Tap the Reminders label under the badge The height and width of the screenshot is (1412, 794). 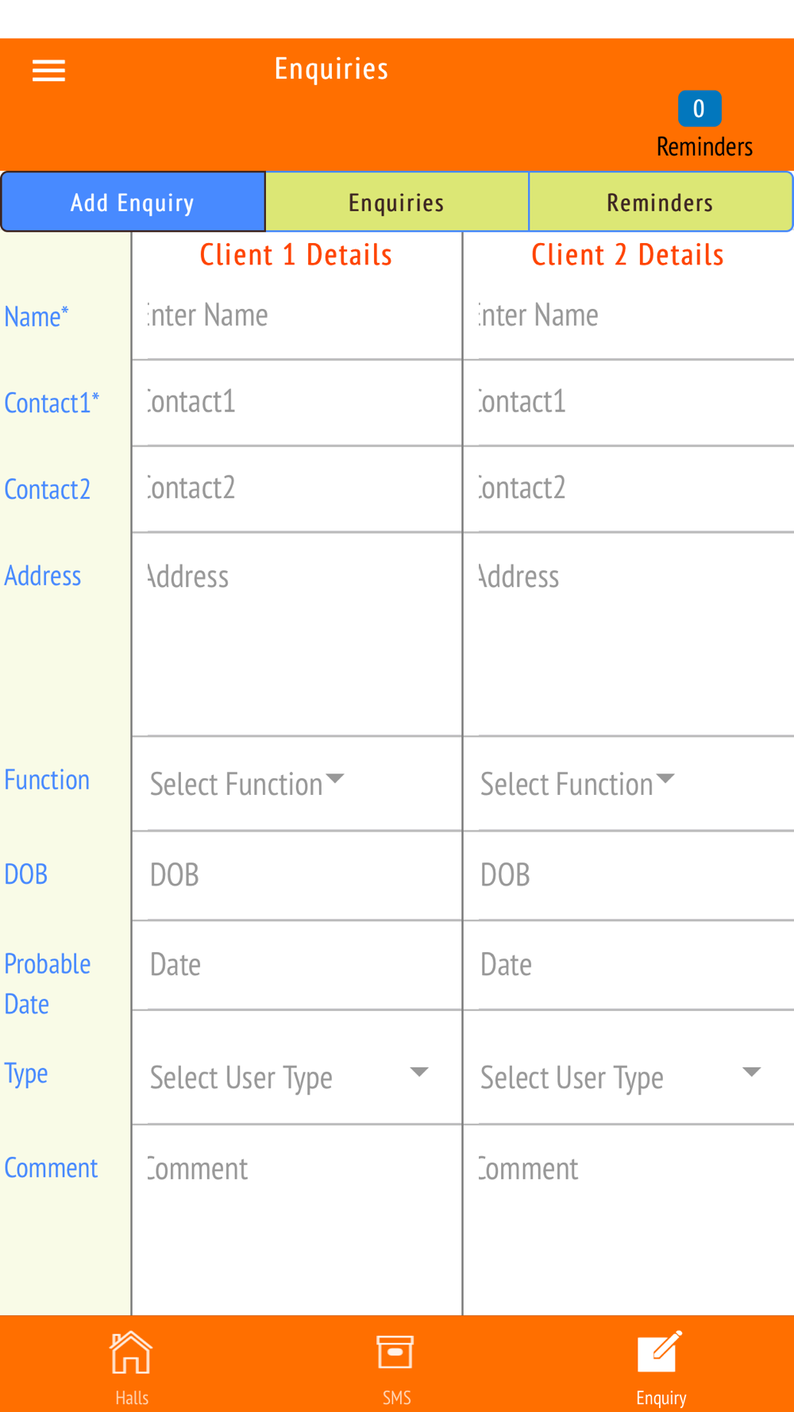(x=704, y=147)
